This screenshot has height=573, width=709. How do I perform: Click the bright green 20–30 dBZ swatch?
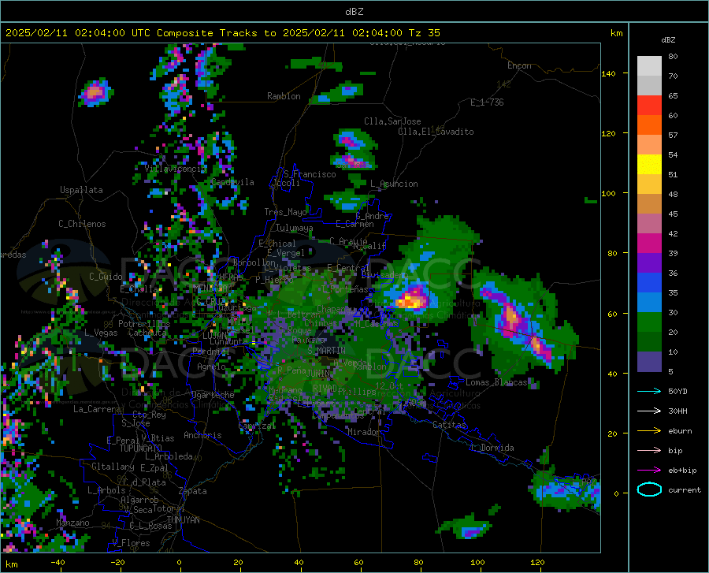click(x=649, y=322)
